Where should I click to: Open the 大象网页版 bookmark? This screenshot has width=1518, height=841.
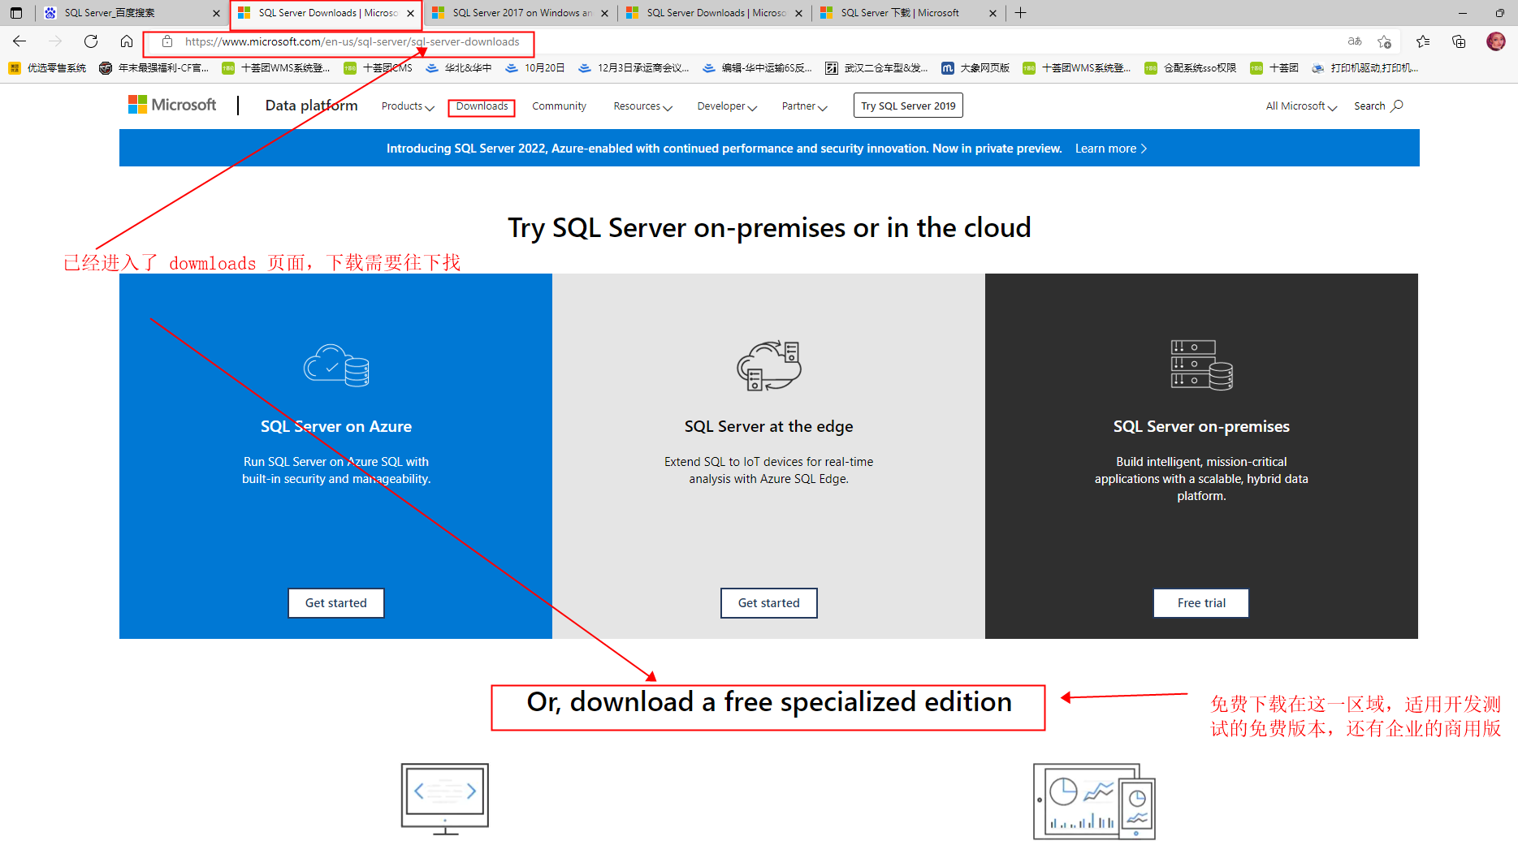(x=975, y=68)
